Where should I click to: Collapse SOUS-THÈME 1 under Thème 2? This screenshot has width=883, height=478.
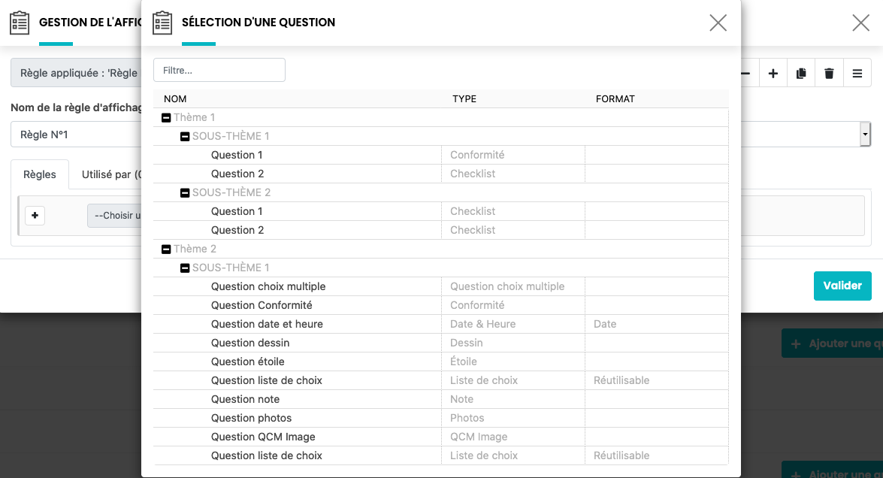[185, 268]
